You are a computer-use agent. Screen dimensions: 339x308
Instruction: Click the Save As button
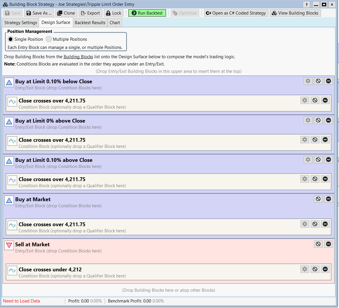(39, 13)
